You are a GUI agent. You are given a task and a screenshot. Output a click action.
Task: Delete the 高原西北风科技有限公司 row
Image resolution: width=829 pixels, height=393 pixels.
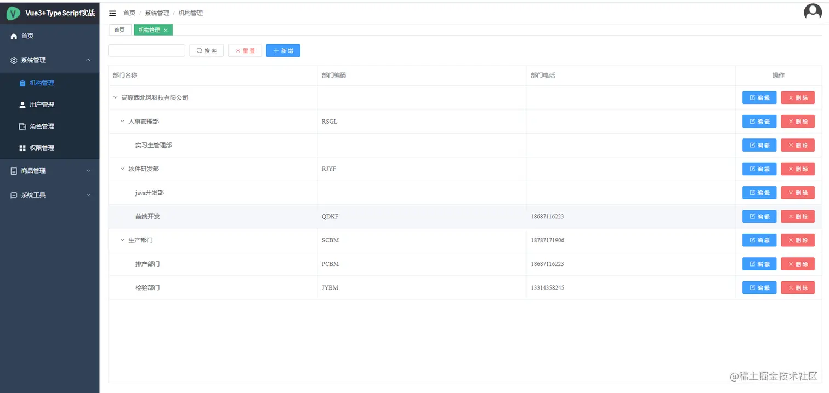798,97
